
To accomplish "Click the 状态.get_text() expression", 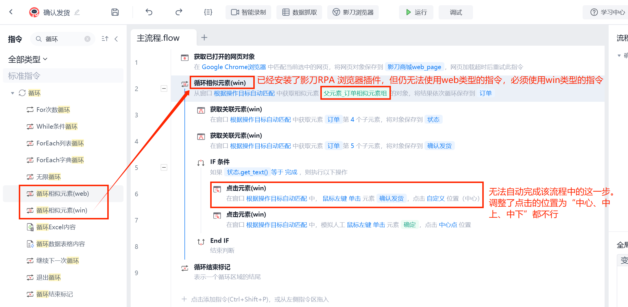I will tap(247, 172).
